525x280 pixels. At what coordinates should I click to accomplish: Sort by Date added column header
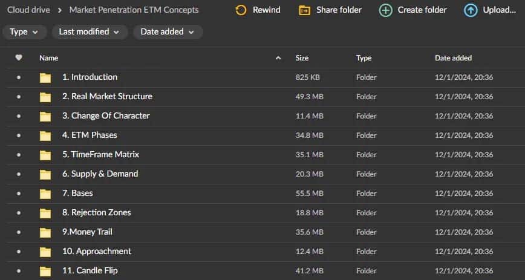coord(453,58)
